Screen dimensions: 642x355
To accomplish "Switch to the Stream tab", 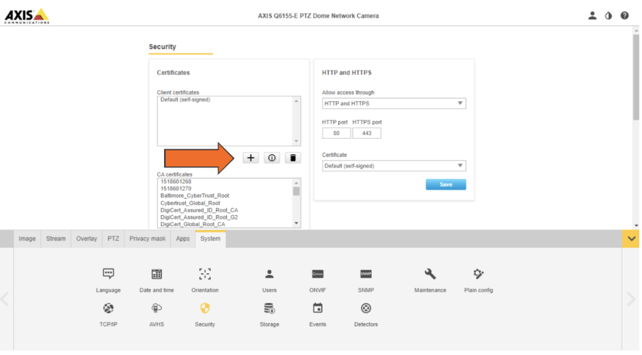I will point(56,239).
